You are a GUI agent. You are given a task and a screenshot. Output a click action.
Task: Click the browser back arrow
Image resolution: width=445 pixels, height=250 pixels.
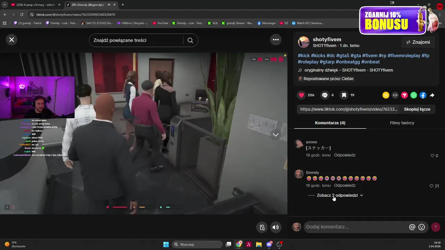click(x=5, y=15)
